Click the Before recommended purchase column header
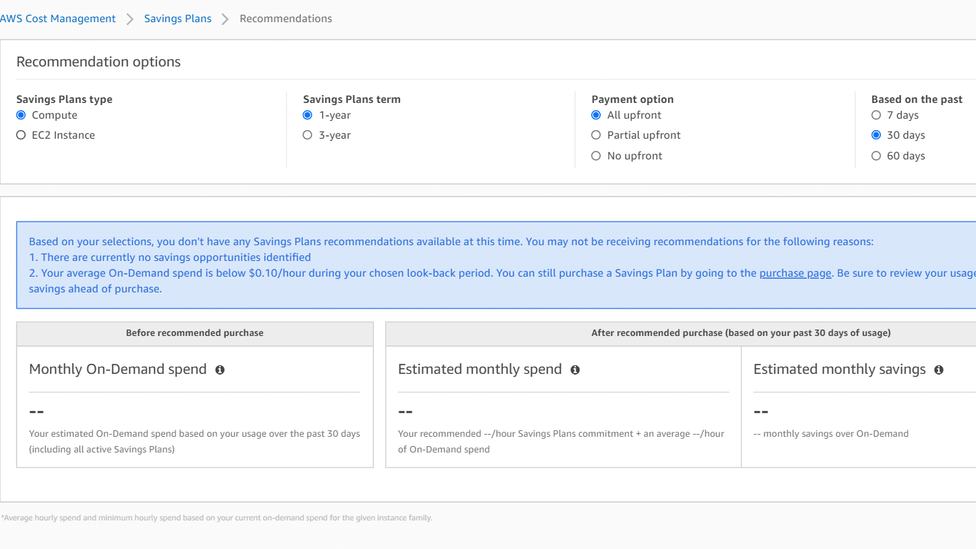 click(194, 333)
